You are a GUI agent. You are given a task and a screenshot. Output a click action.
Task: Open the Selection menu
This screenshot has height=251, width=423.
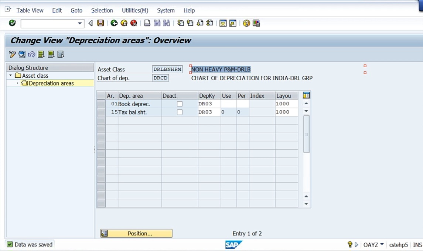(102, 10)
